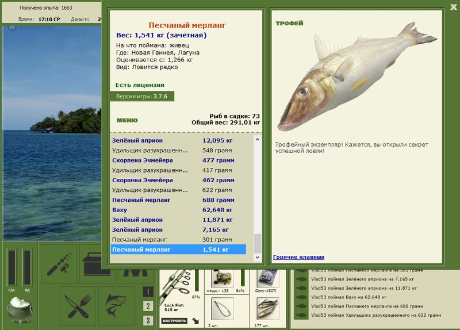
Task: Click the ЕДА food level bar
Action: [11, 267]
